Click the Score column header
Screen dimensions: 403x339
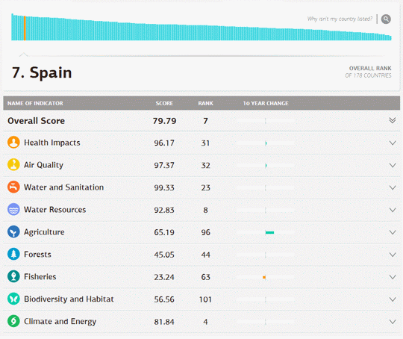164,103
